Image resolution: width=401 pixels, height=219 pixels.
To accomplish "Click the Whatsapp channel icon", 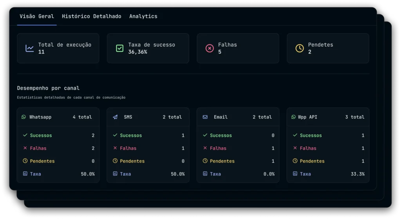I will (x=24, y=117).
